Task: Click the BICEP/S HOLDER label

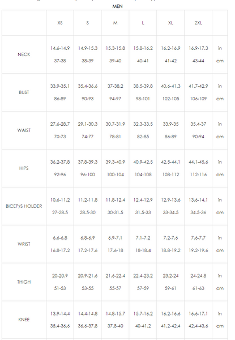Action: click(24, 206)
